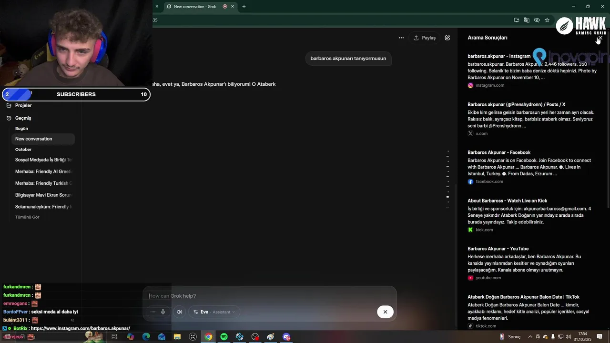Click the Paylaş share button

(x=424, y=38)
